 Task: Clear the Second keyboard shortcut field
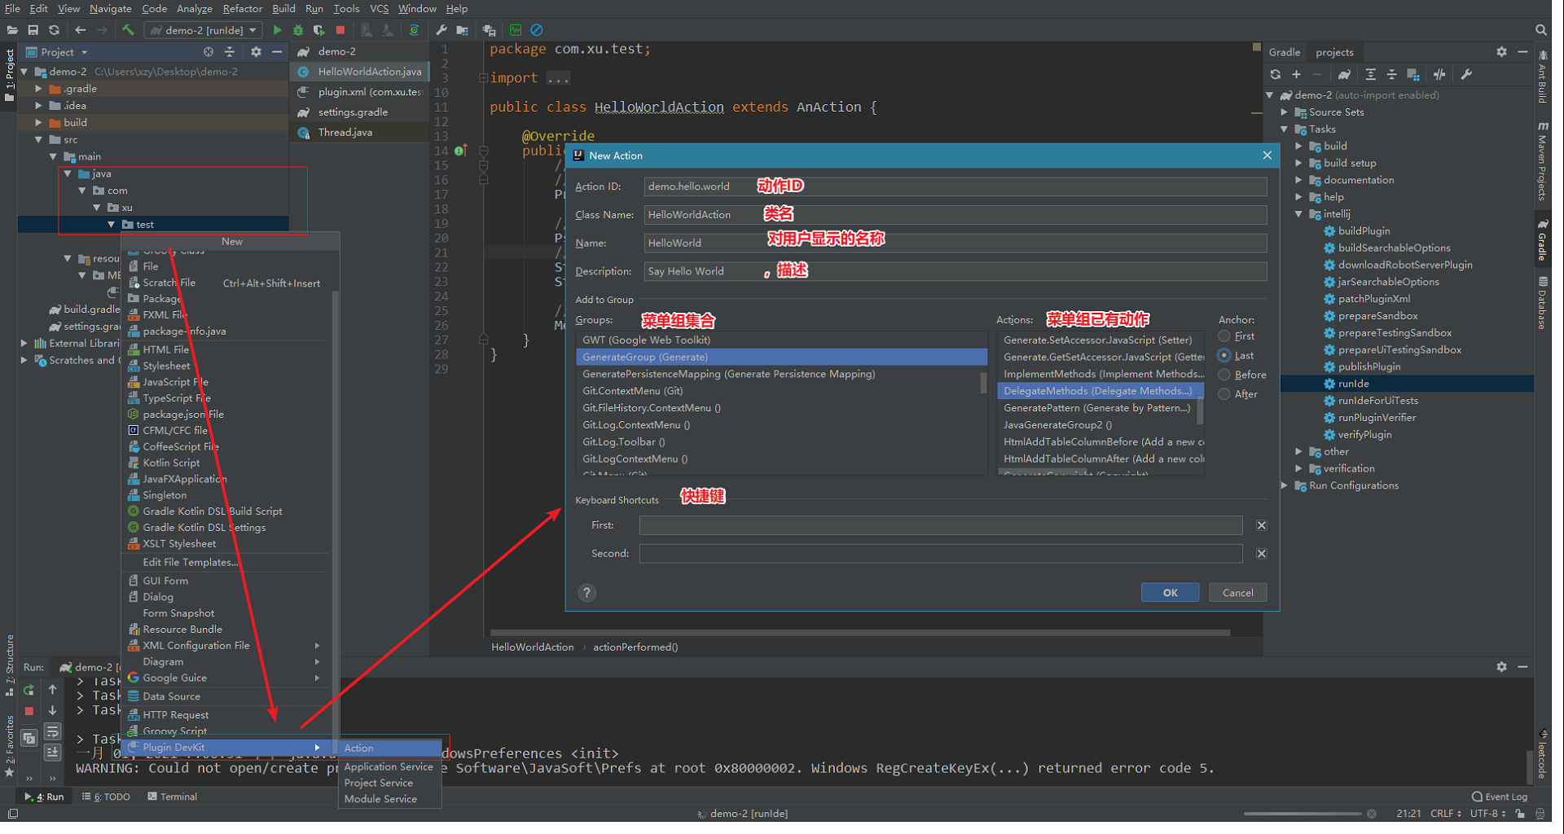coord(1261,554)
